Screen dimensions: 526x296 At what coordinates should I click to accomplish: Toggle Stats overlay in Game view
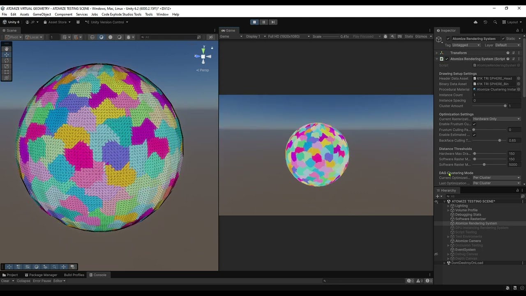(x=408, y=37)
